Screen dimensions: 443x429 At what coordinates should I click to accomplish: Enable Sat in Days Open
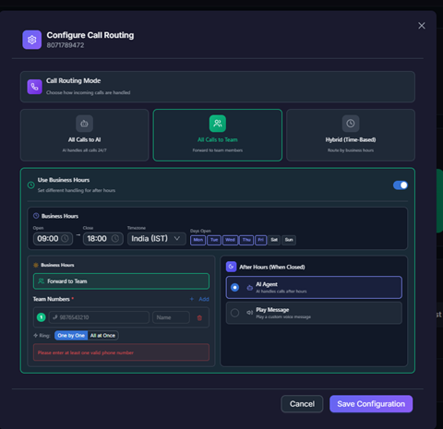274,240
